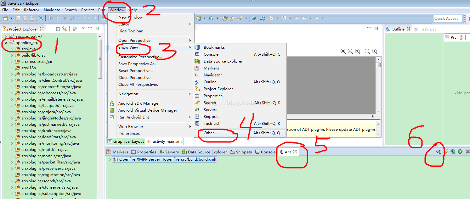The width and height of the screenshot is (470, 199).
Task: Open the activity_main.xml editor tab
Action: pyautogui.click(x=165, y=141)
